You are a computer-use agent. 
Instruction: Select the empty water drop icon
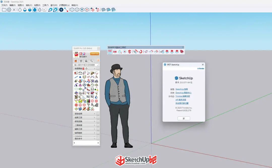coord(20,10)
